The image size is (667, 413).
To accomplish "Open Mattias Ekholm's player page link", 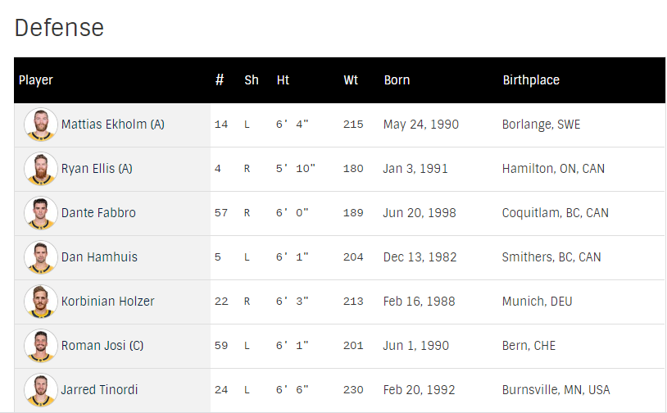I will (x=112, y=125).
